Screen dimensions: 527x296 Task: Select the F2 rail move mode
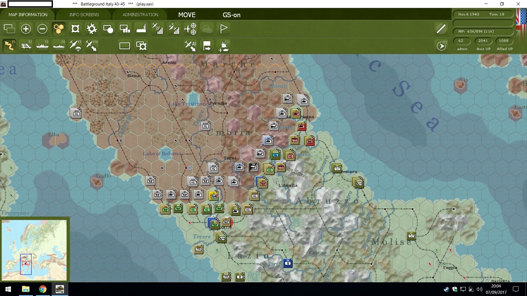[x=26, y=46]
